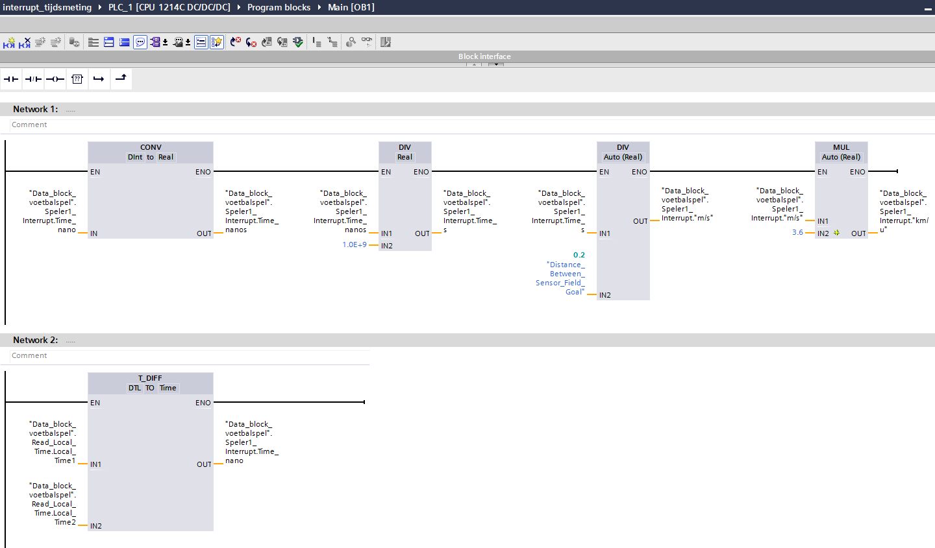Toggle monitoring with the glasses icon
Screen dimensions: 935x548
[367, 42]
